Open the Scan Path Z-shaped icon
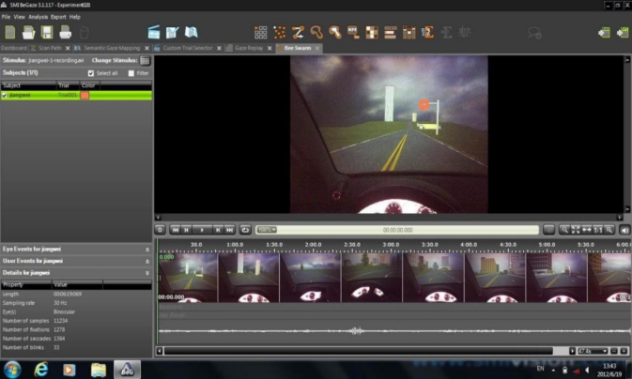632x379 pixels. point(298,32)
